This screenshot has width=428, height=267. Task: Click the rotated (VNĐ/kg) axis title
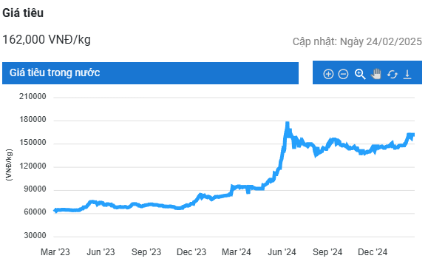click(x=9, y=165)
